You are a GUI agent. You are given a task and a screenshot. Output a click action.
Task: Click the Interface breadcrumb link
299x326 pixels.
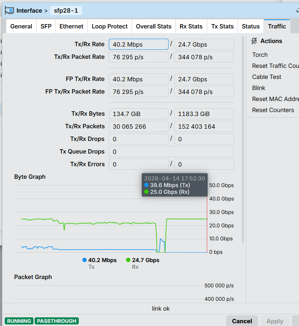tap(29, 11)
